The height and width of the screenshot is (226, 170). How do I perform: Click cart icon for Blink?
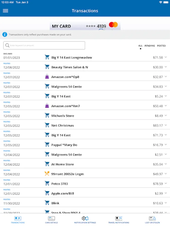tap(47, 203)
